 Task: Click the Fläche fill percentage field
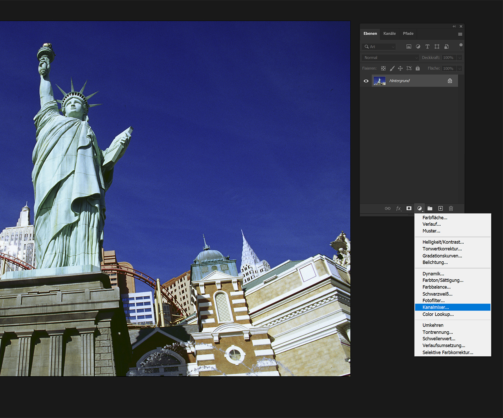(448, 68)
